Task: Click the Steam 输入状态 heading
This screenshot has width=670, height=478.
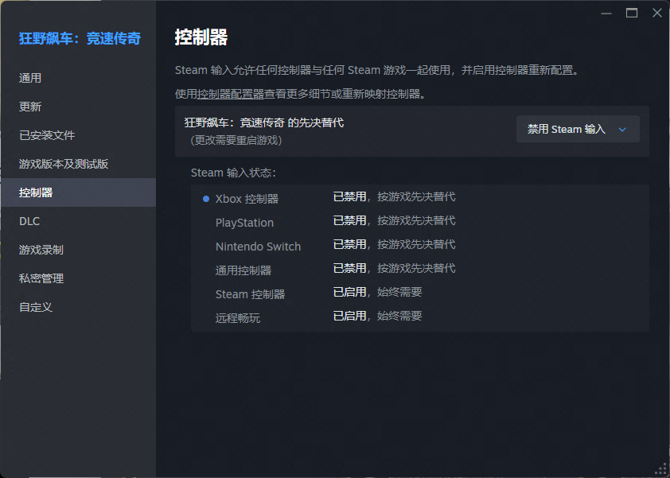Action: point(233,173)
